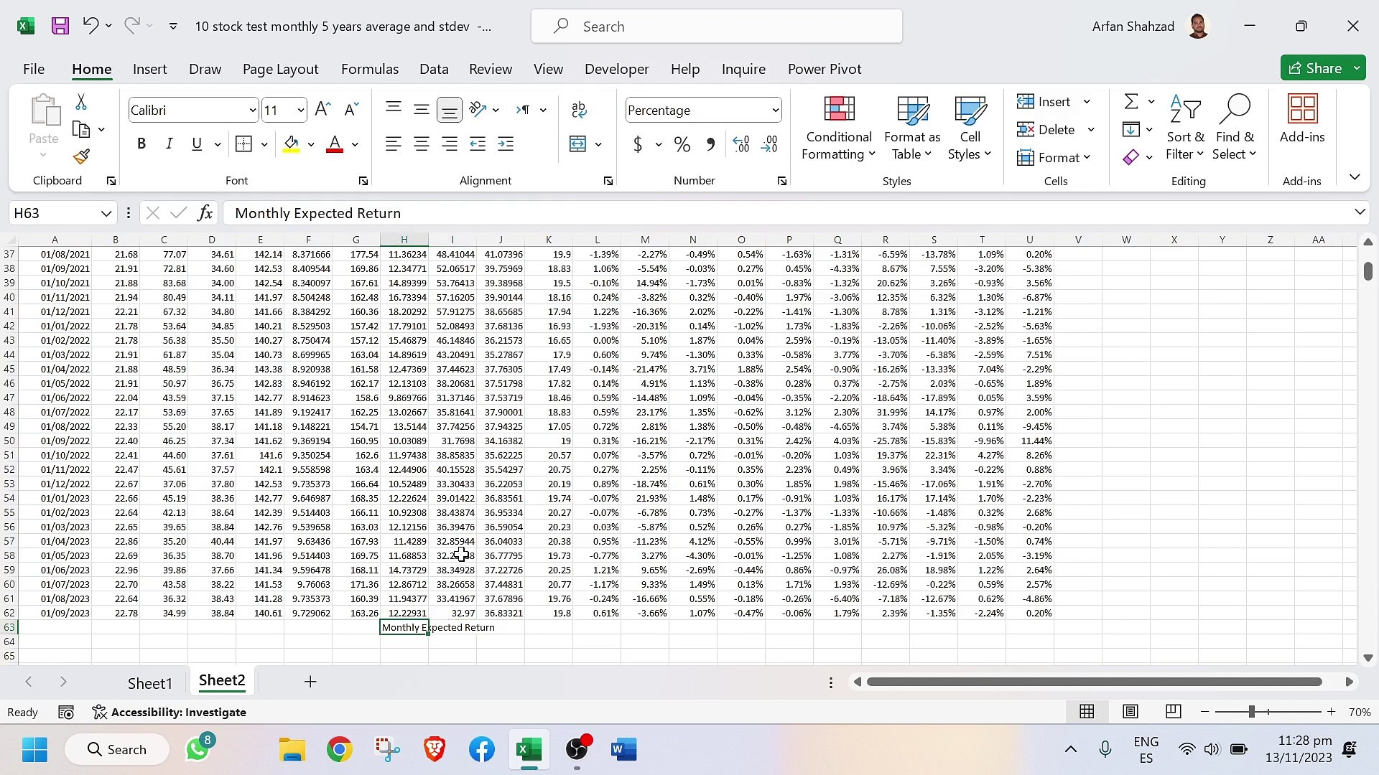
Task: Toggle Italic formatting
Action: (x=169, y=144)
